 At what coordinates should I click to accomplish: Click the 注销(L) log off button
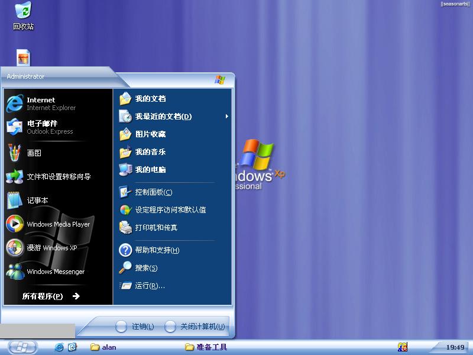[x=135, y=327]
